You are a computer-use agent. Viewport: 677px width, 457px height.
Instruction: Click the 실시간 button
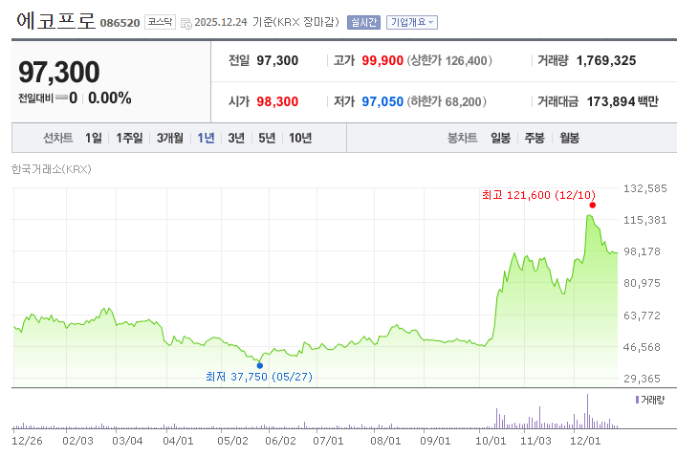click(363, 22)
